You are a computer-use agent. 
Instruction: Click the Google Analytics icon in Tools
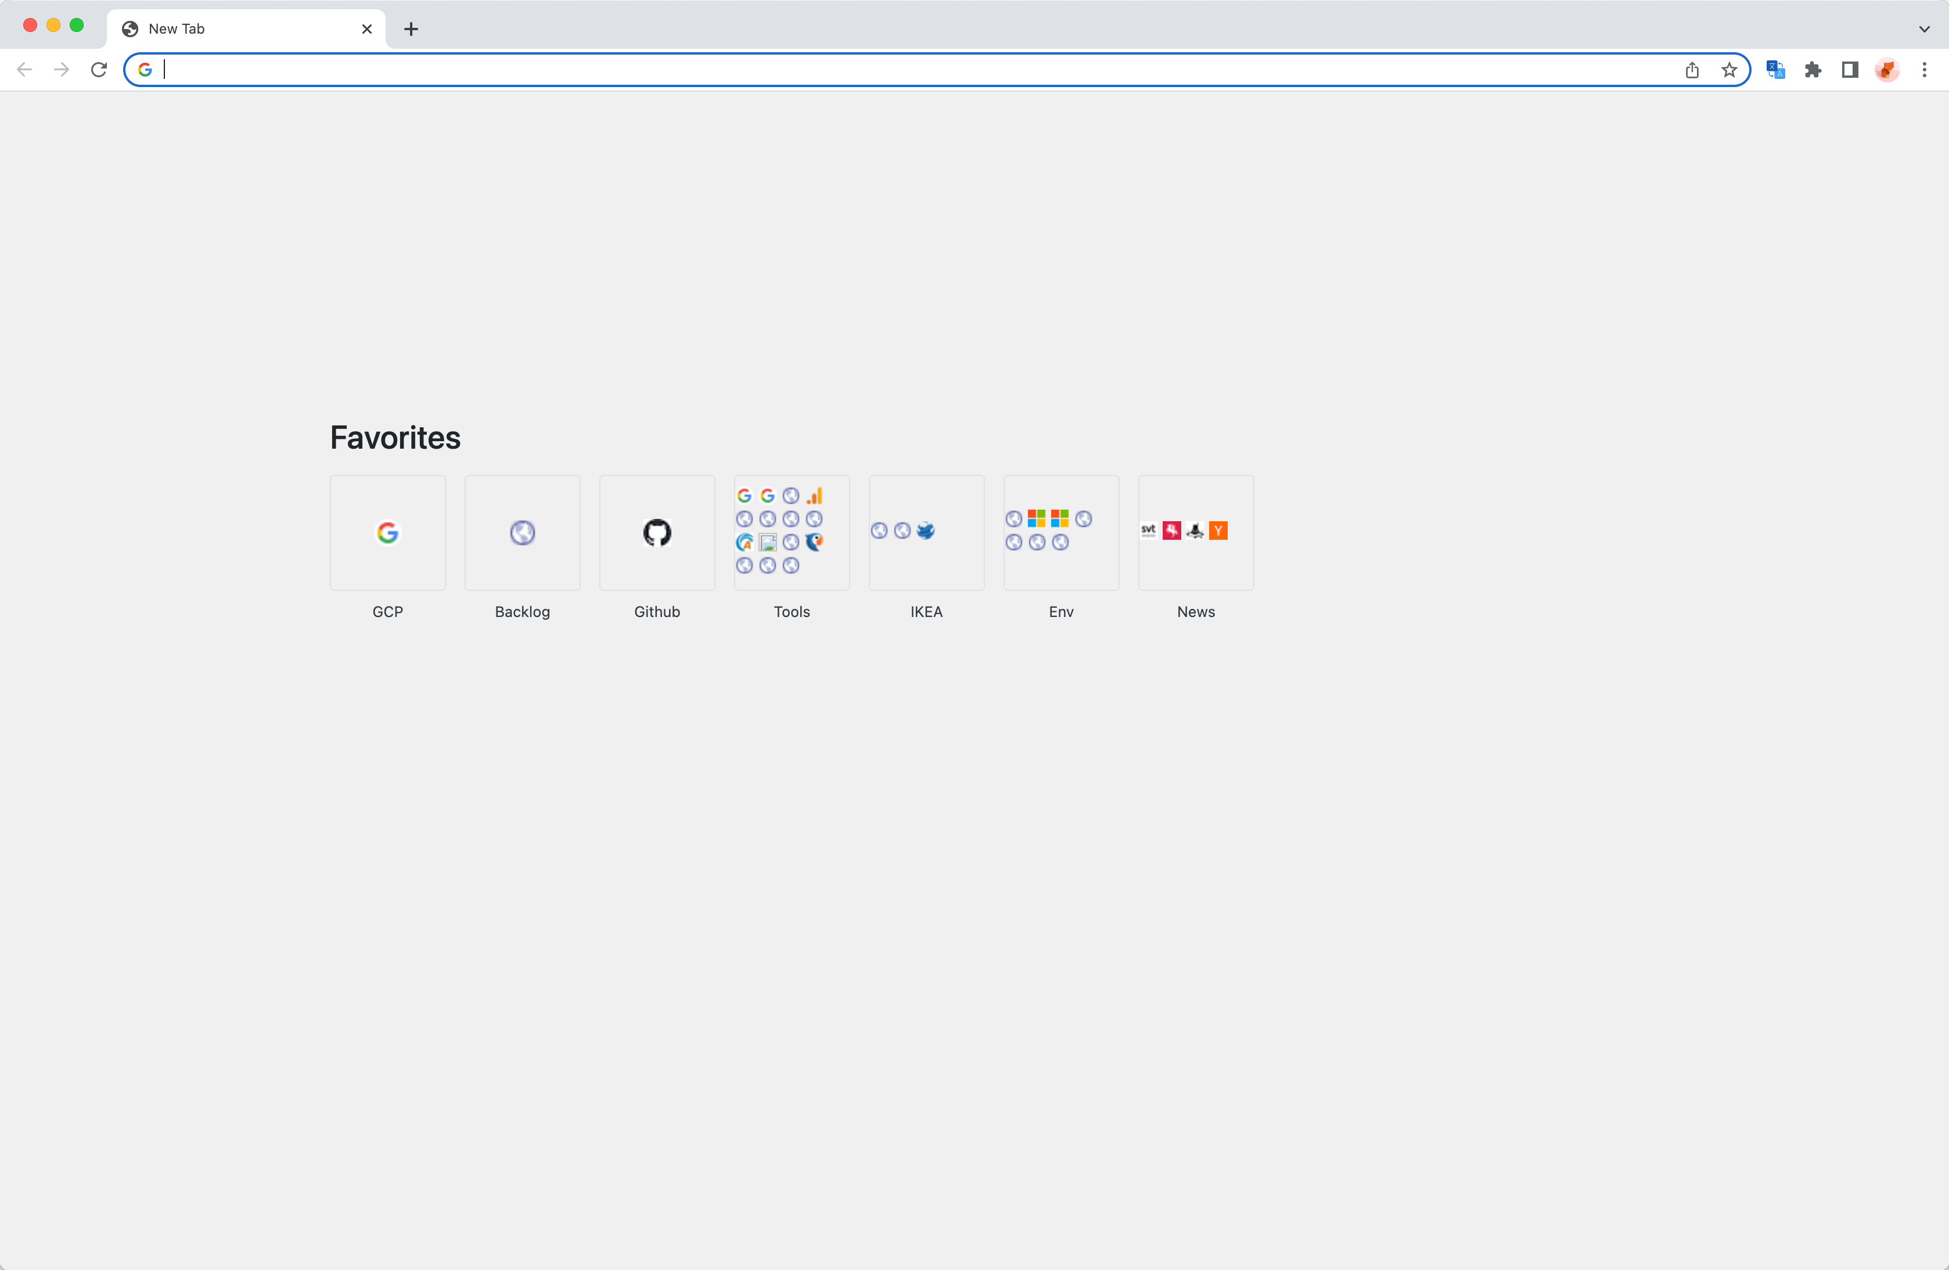click(x=814, y=496)
